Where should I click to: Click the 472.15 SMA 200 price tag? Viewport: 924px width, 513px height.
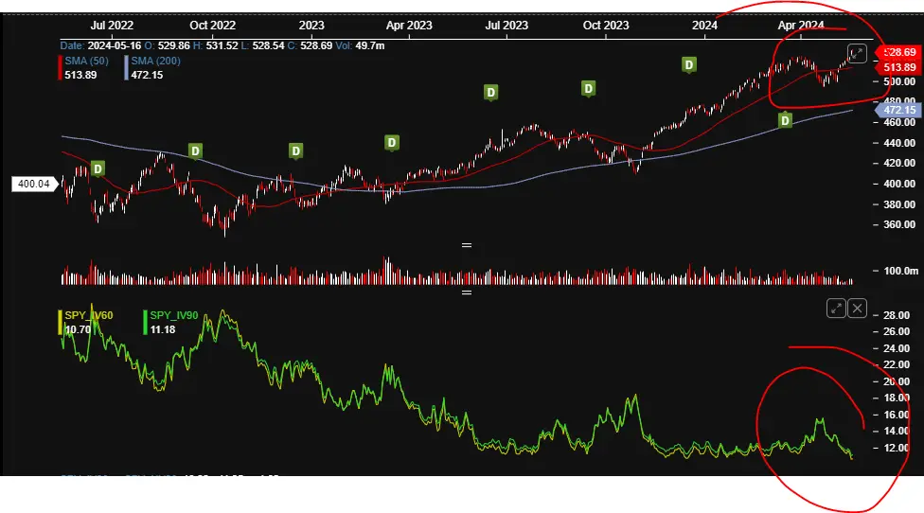click(x=898, y=110)
